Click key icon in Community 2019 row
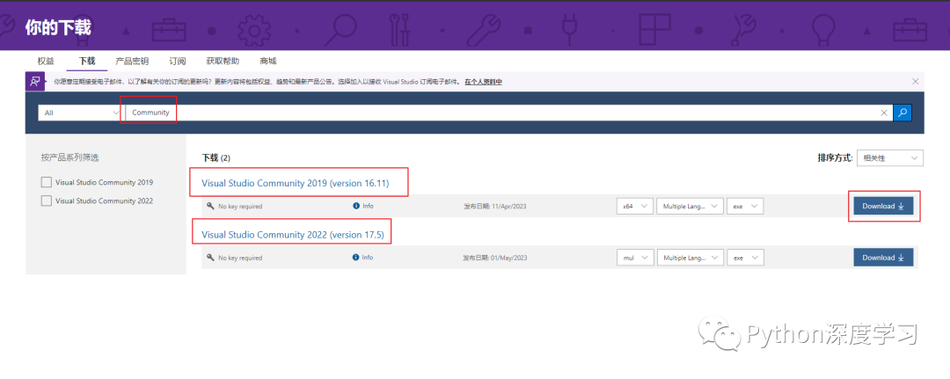 [210, 207]
